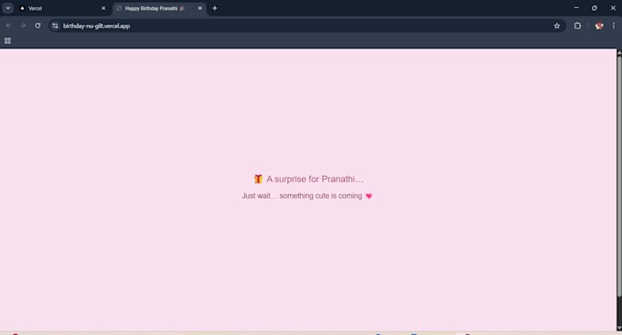622x335 pixels.
Task: Click the gift box emoji
Action: (x=258, y=179)
